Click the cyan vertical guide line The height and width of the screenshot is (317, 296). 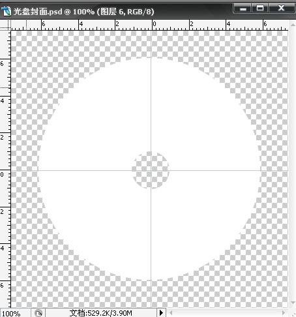(151, 98)
